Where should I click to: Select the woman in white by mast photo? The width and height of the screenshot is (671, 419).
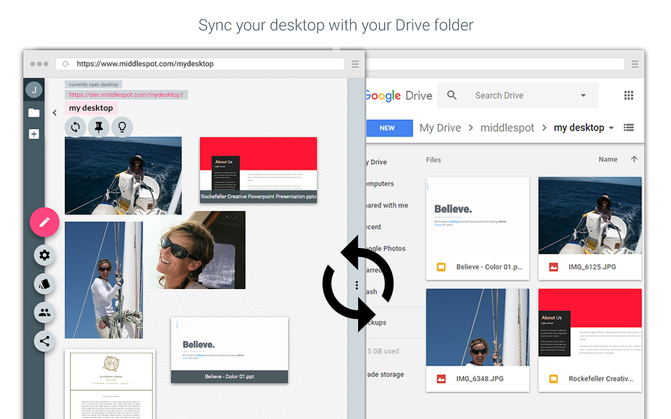tap(104, 280)
